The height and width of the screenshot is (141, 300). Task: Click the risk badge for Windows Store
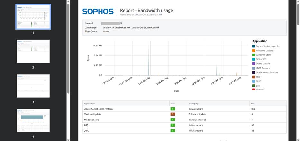pos(172,120)
